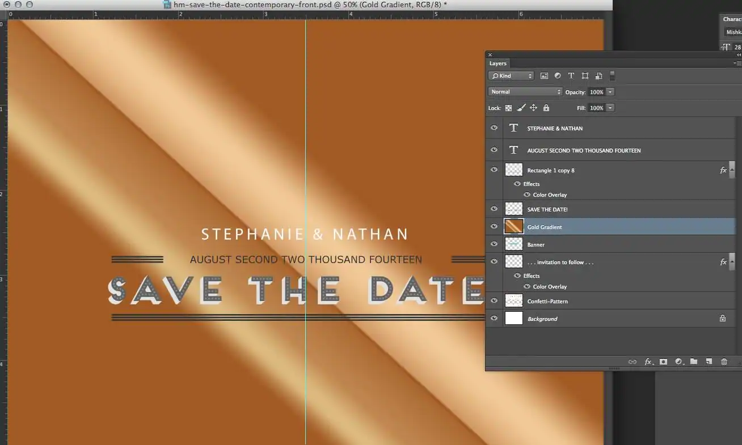Toggle visibility of Banner layer

[494, 244]
